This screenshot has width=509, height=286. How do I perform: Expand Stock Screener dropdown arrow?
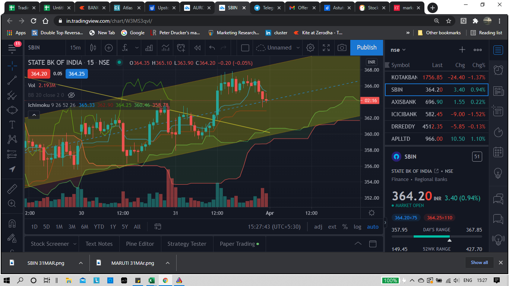(75, 244)
